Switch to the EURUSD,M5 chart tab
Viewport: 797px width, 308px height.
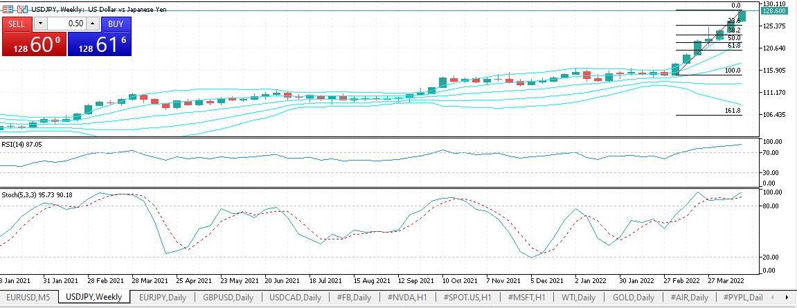29,297
